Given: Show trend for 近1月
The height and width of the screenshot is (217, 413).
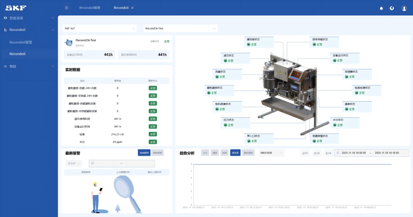Looking at the screenshot, I should (317, 153).
